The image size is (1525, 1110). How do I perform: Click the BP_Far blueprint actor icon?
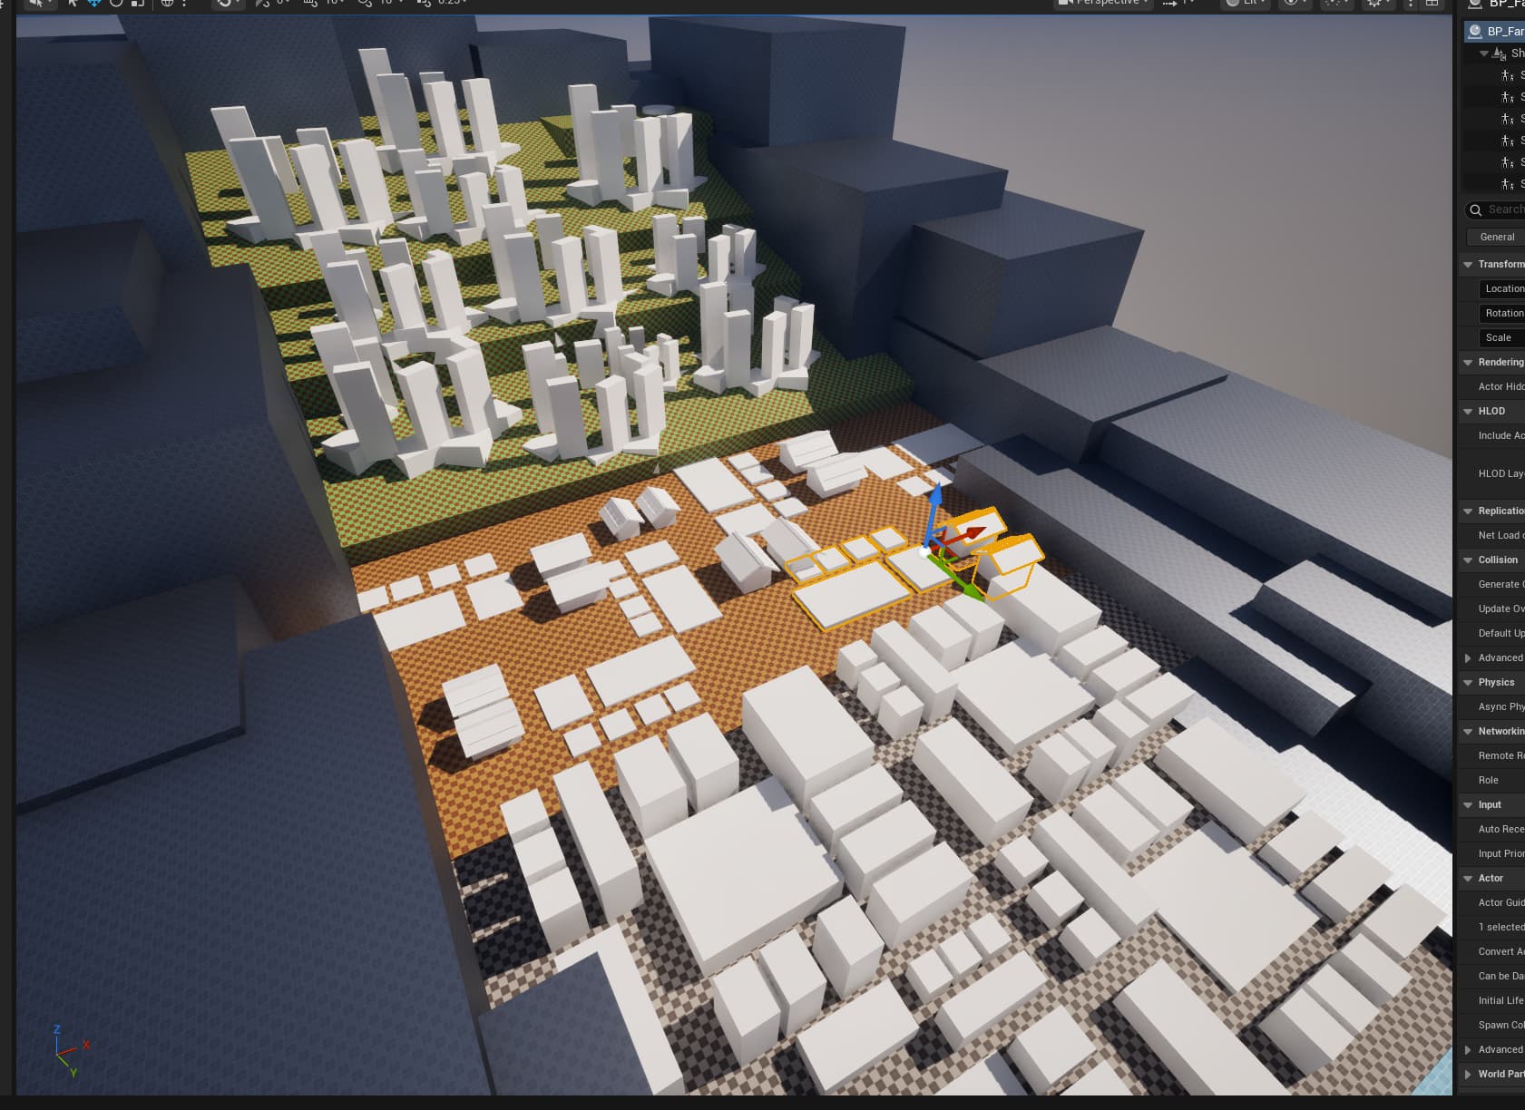point(1475,31)
